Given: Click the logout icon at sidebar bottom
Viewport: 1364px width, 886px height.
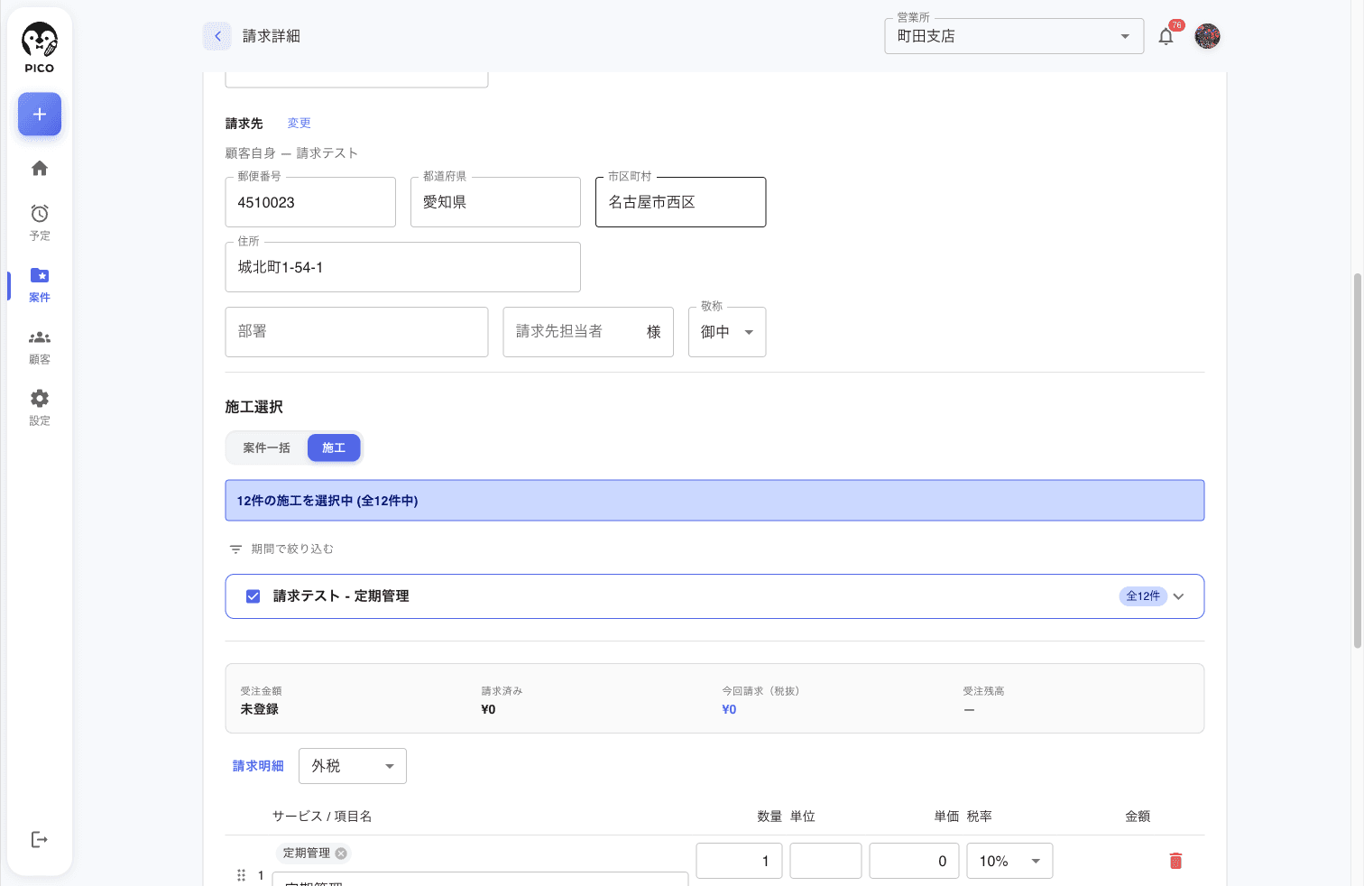Looking at the screenshot, I should click(x=40, y=840).
